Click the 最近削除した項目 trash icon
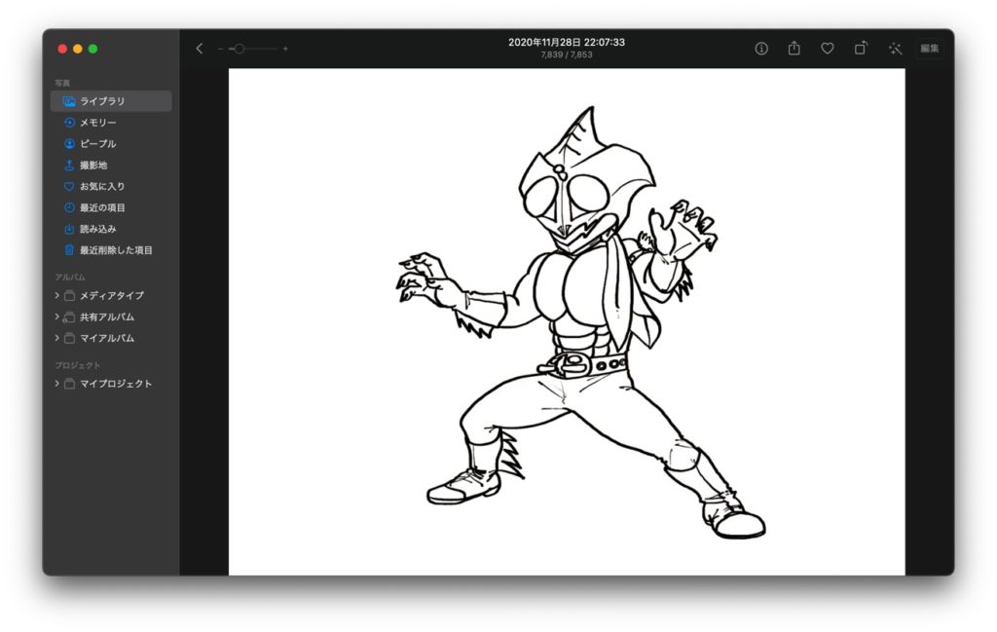This screenshot has width=997, height=632. click(69, 250)
